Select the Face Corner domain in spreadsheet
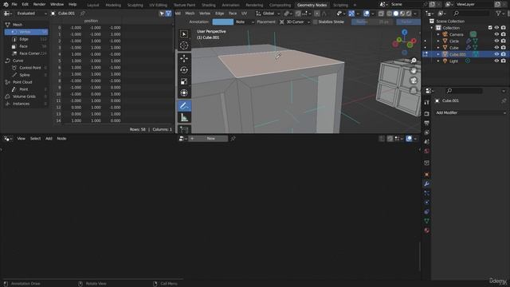The image size is (510, 287). (x=26, y=53)
